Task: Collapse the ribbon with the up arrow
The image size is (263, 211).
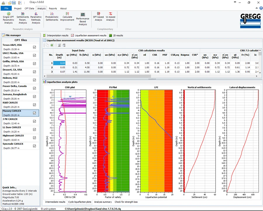Action: click(257, 8)
